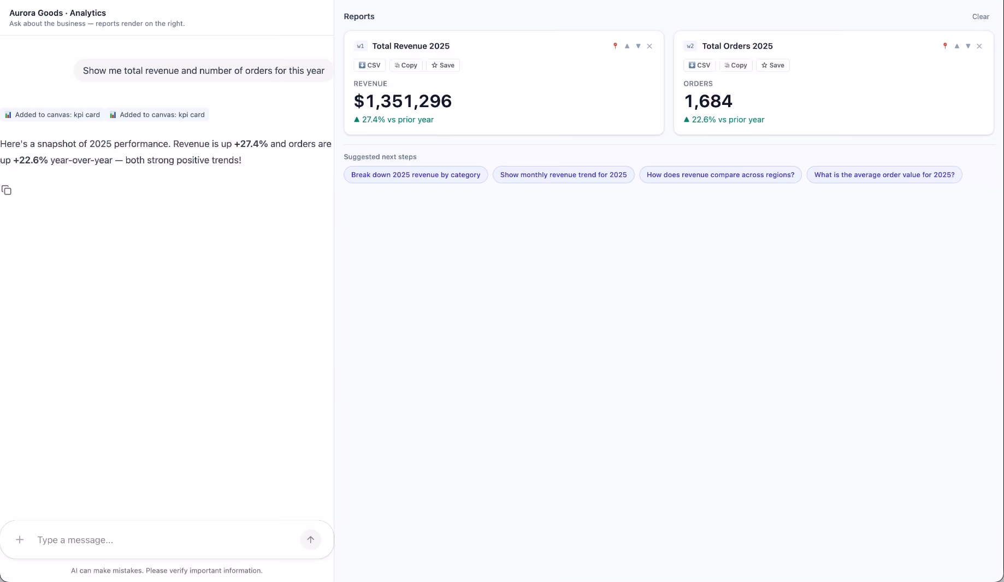Remove the Total Revenue 2025 card

coord(649,46)
